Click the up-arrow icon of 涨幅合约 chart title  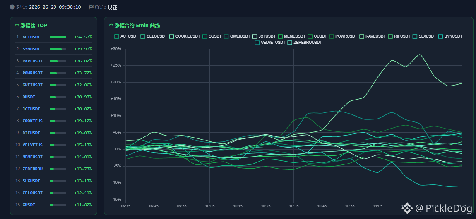coord(111,26)
